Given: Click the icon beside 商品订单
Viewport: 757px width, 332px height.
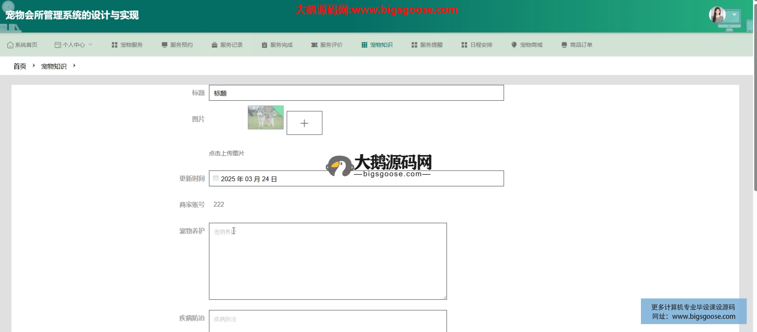Looking at the screenshot, I should (564, 45).
